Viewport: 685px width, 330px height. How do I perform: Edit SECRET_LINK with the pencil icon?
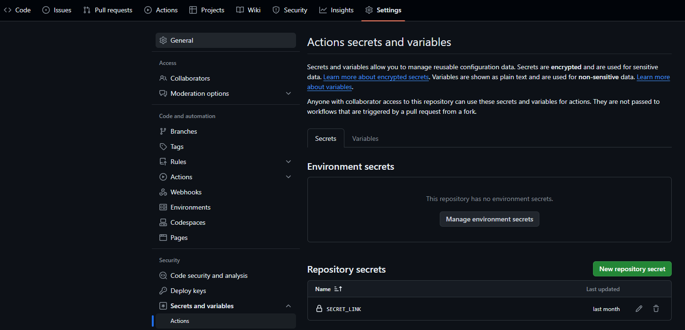pos(639,309)
